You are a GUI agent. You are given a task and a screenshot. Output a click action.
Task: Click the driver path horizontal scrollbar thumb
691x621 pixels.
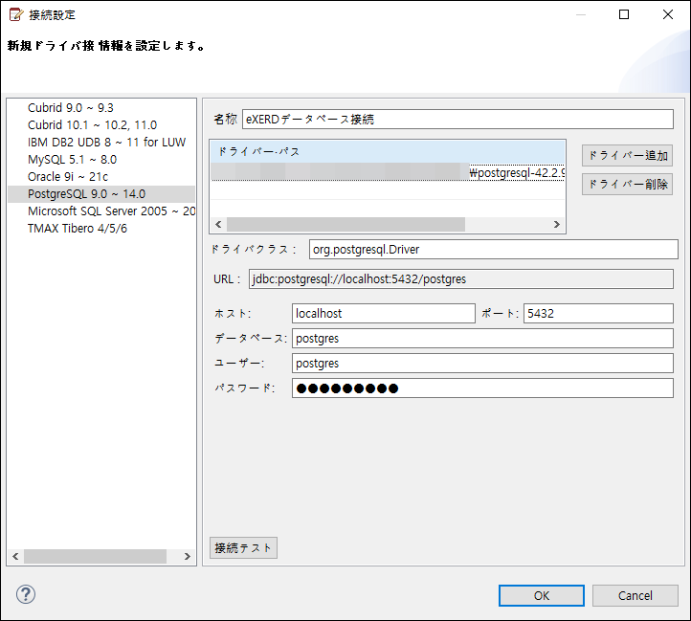(345, 224)
